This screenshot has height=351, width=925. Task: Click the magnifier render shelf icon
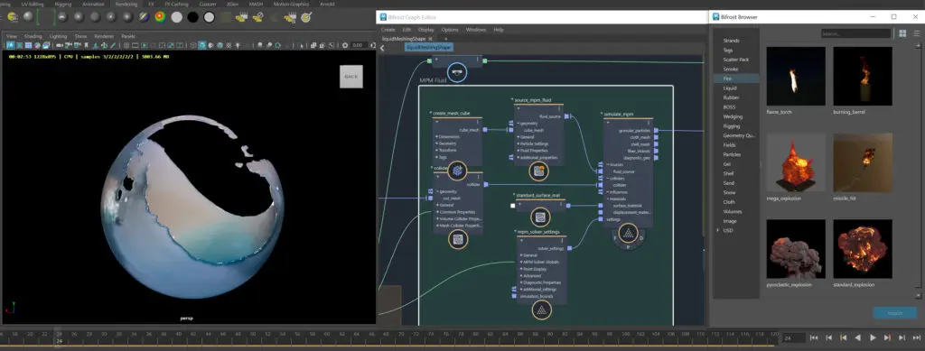coord(306,17)
